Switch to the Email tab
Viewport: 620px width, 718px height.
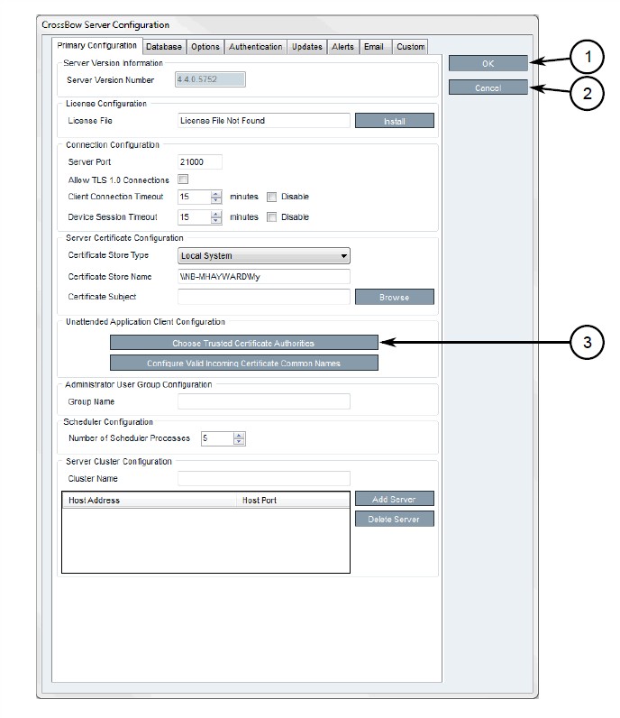[374, 47]
